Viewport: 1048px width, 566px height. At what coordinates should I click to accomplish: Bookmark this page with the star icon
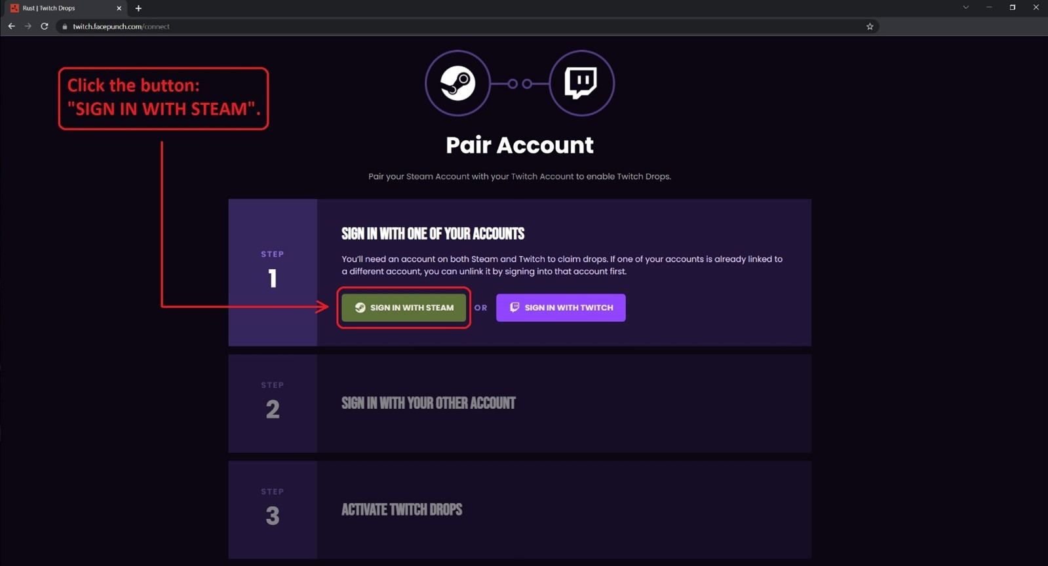click(870, 26)
